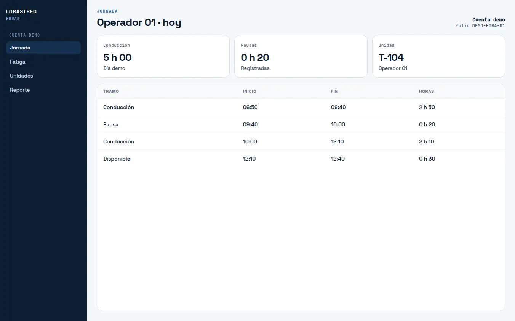Click the small JORNADA breadcrumb above the heading
This screenshot has height=321, width=515.
(107, 11)
